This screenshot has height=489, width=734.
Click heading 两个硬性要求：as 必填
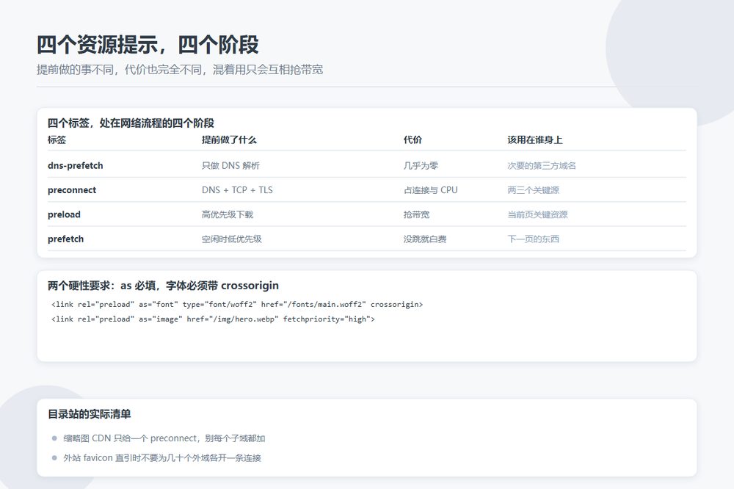click(164, 285)
